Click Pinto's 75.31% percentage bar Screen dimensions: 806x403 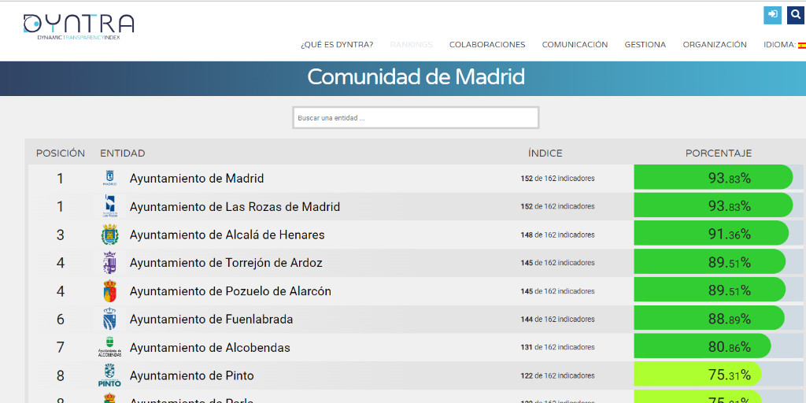pyautogui.click(x=697, y=374)
